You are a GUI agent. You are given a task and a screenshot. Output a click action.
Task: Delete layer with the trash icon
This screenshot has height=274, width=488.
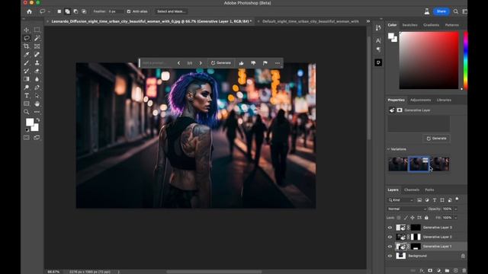[x=464, y=271]
